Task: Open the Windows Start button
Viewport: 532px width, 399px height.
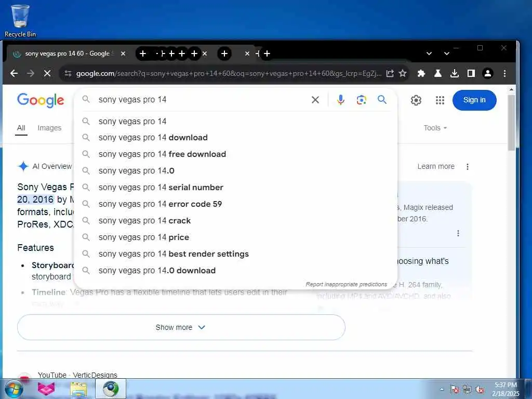Action: tap(14, 389)
